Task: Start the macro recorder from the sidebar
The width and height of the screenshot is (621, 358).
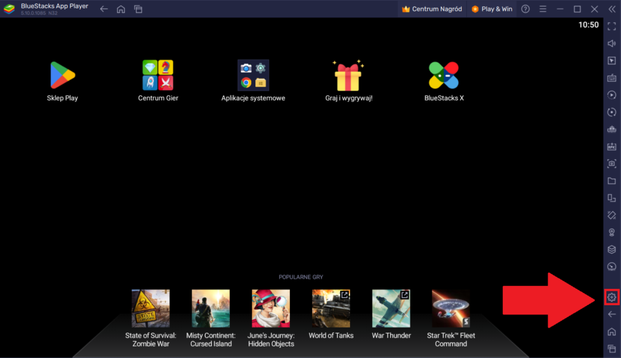Action: point(612,94)
